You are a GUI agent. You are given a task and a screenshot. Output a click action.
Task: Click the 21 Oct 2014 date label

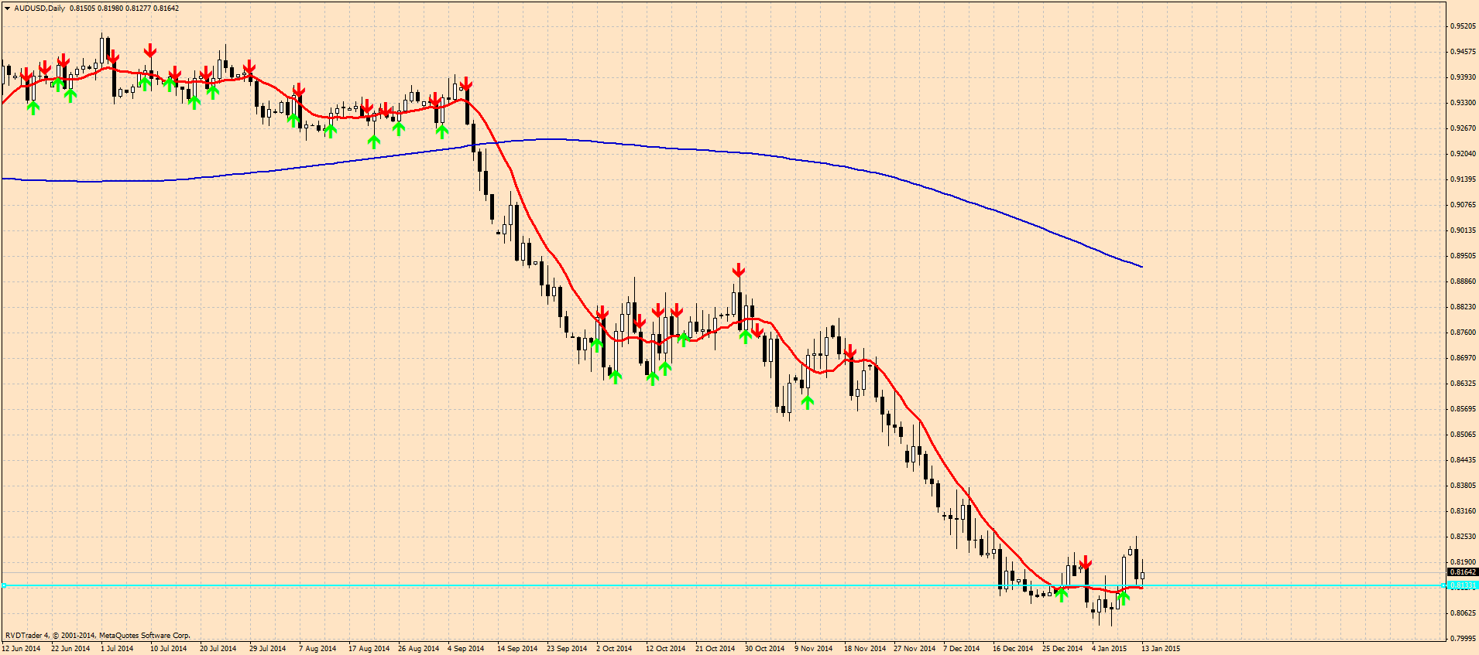715,649
